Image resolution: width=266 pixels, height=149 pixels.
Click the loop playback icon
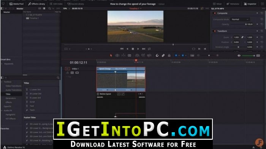coord(149,49)
